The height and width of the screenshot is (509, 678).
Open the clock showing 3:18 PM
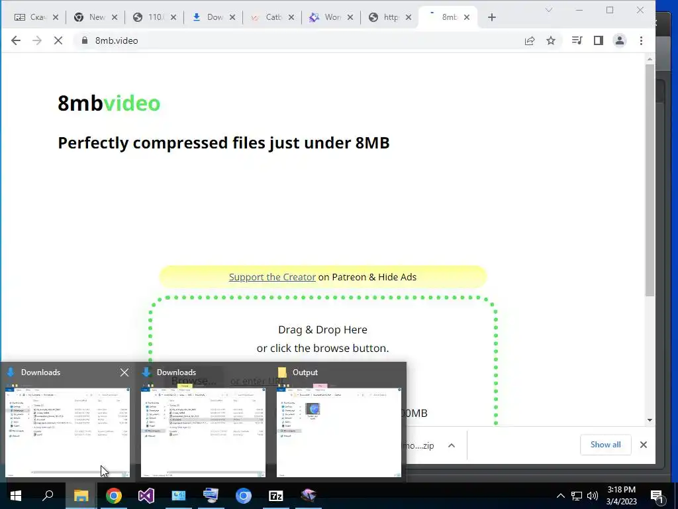(x=621, y=496)
